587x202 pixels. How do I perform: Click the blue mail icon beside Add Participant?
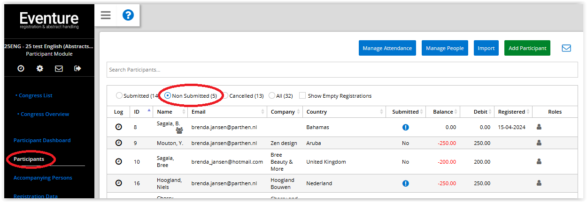click(566, 48)
